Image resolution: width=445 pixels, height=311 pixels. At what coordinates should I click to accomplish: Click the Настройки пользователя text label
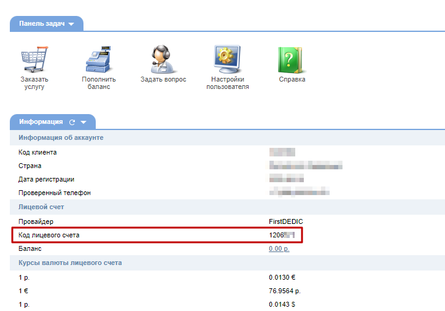click(227, 83)
